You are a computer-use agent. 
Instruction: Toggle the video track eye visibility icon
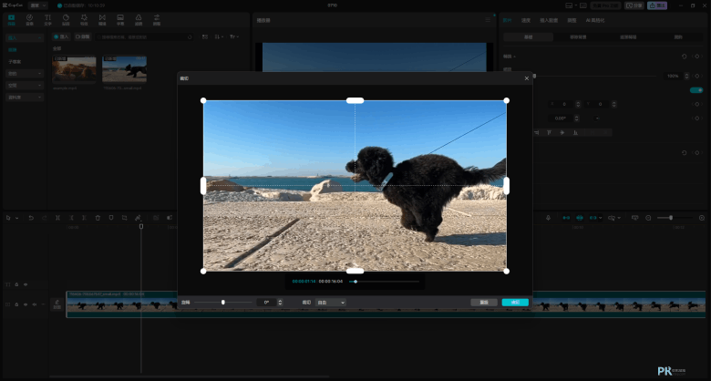(26, 304)
